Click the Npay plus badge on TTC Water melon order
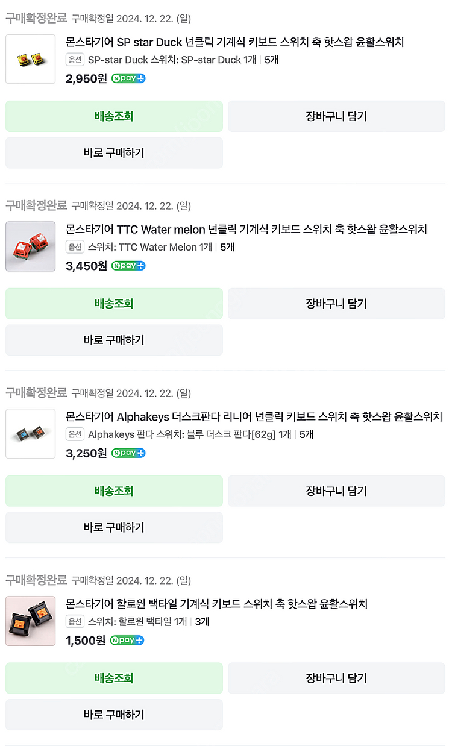Viewport: 452px width, 746px height. (x=128, y=266)
